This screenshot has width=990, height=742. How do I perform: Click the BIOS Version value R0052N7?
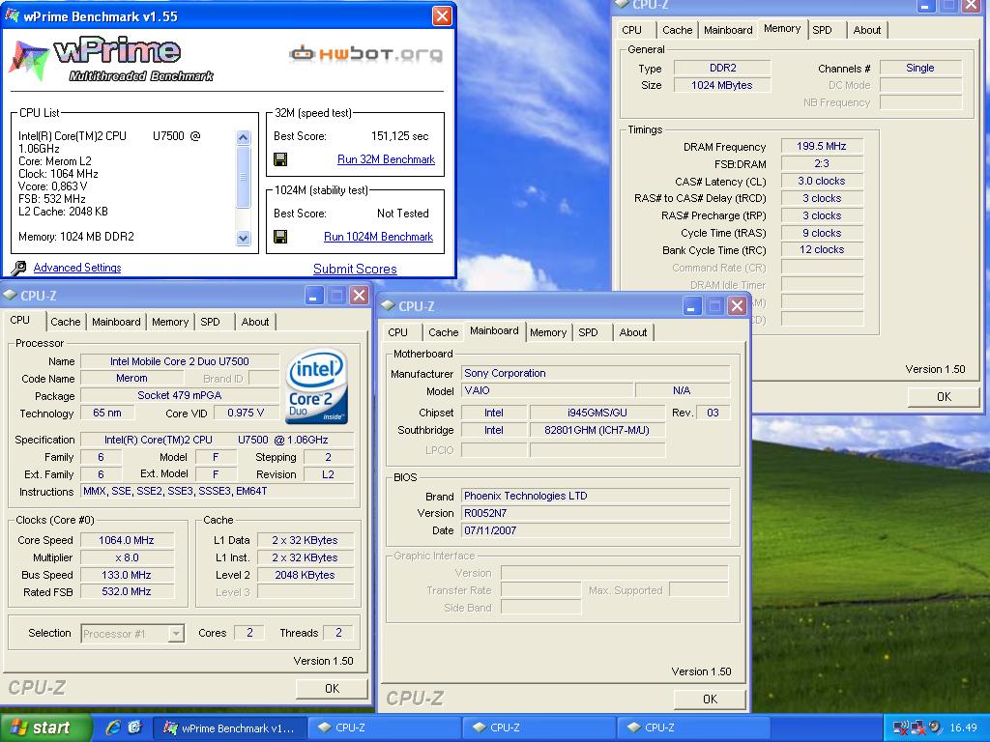(596, 514)
